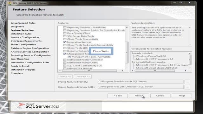
Task: Check Reporting Services - SharePoint checkbox
Action: point(65,28)
